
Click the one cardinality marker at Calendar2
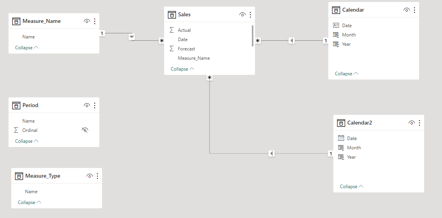pyautogui.click(x=331, y=154)
